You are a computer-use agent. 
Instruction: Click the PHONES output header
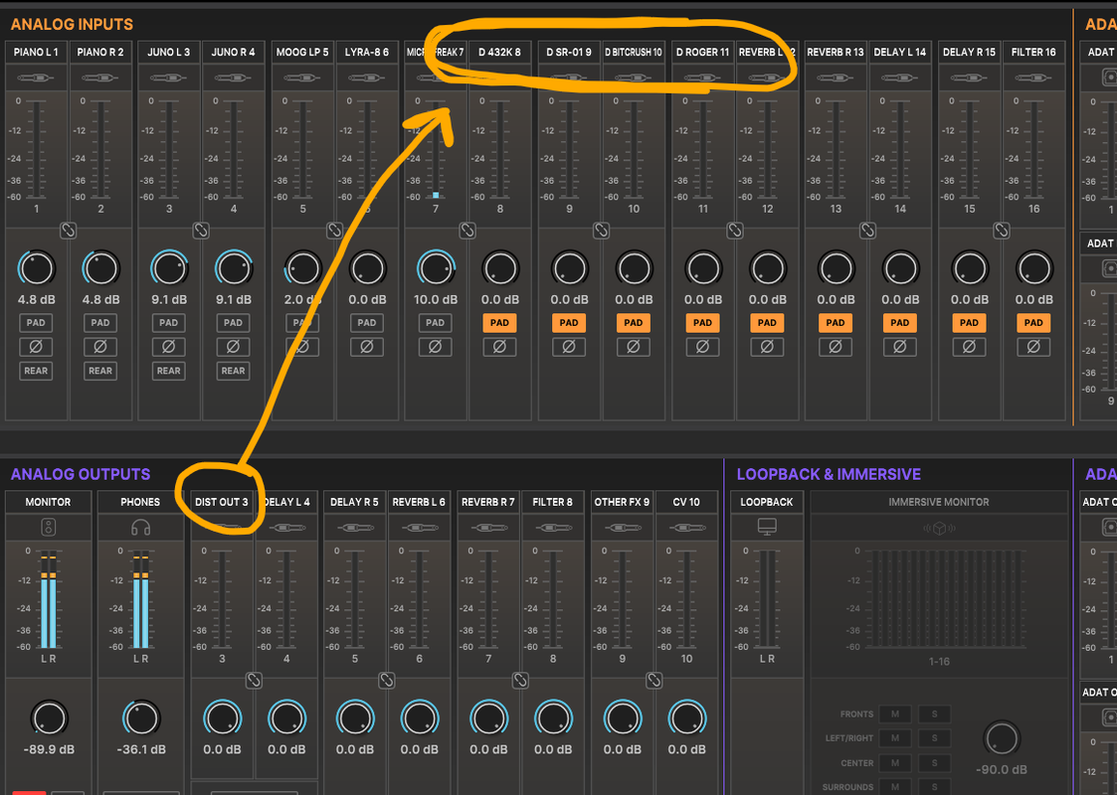(140, 502)
